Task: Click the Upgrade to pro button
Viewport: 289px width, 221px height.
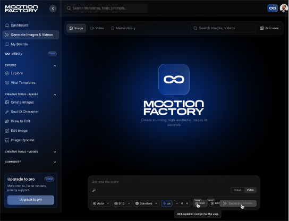Action: click(31, 200)
